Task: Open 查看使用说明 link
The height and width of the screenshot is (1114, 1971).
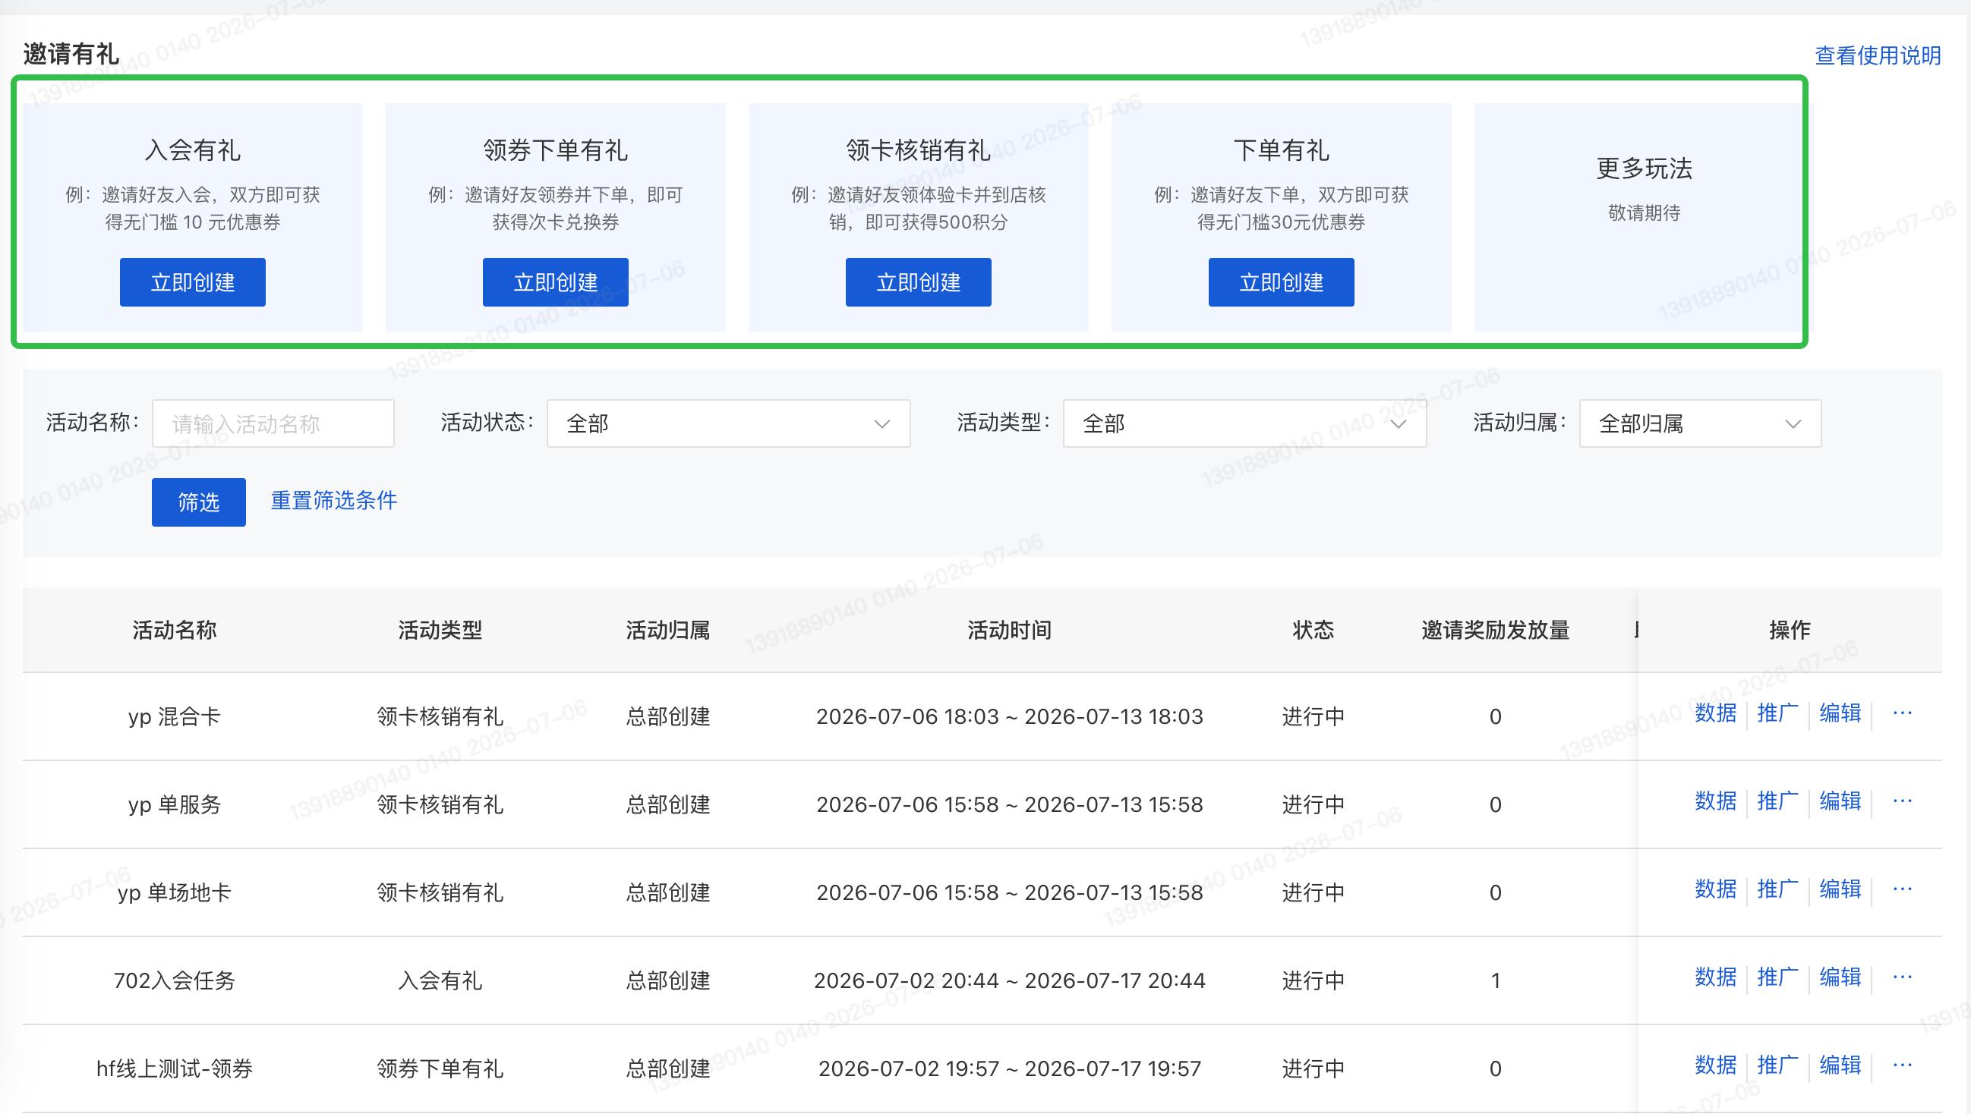Action: pos(1878,55)
